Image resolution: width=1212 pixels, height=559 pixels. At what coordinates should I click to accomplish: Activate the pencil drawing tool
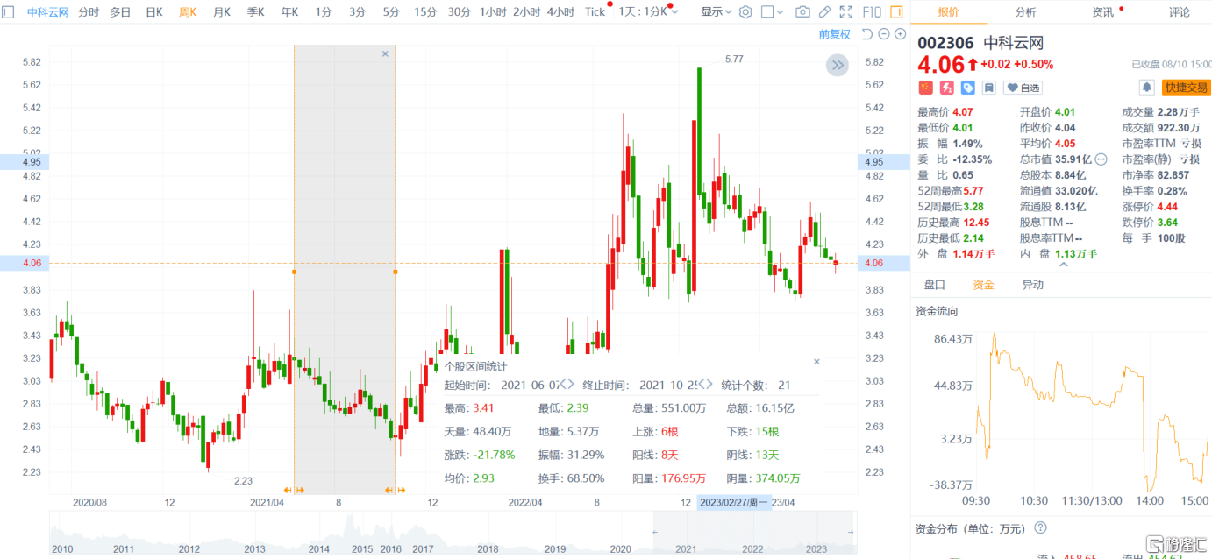(824, 12)
